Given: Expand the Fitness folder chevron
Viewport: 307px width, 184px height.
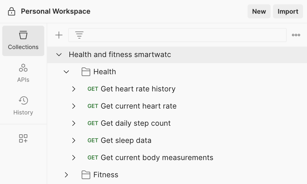Looking at the screenshot, I should pos(66,175).
